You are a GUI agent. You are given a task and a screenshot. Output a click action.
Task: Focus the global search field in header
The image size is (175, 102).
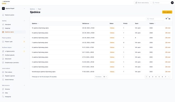(161, 3)
